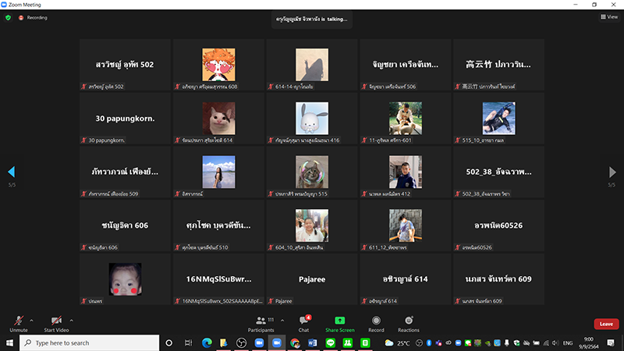Viewport: 624px width, 351px height.
Task: Start Video camera
Action: pyautogui.click(x=55, y=322)
